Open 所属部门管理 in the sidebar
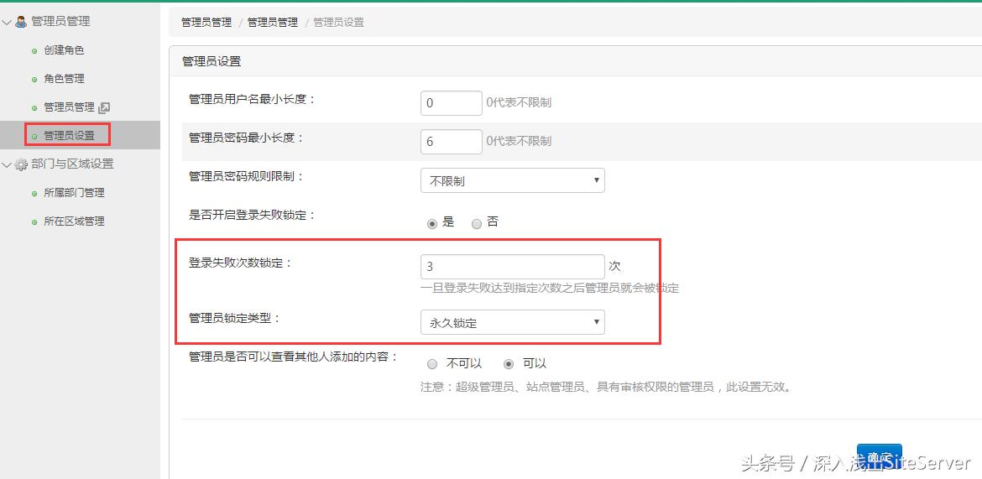Viewport: 982px width, 479px height. click(74, 193)
